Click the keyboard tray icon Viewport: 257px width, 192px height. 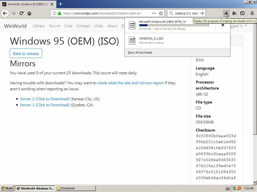(227, 188)
